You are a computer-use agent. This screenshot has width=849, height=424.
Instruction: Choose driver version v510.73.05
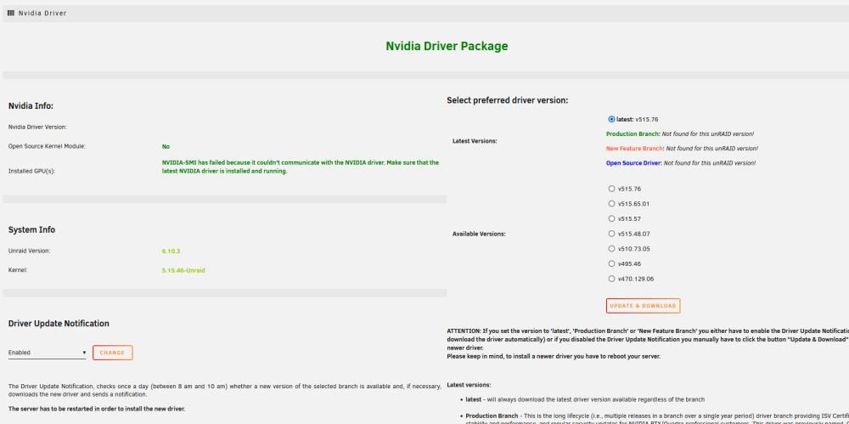pos(612,249)
